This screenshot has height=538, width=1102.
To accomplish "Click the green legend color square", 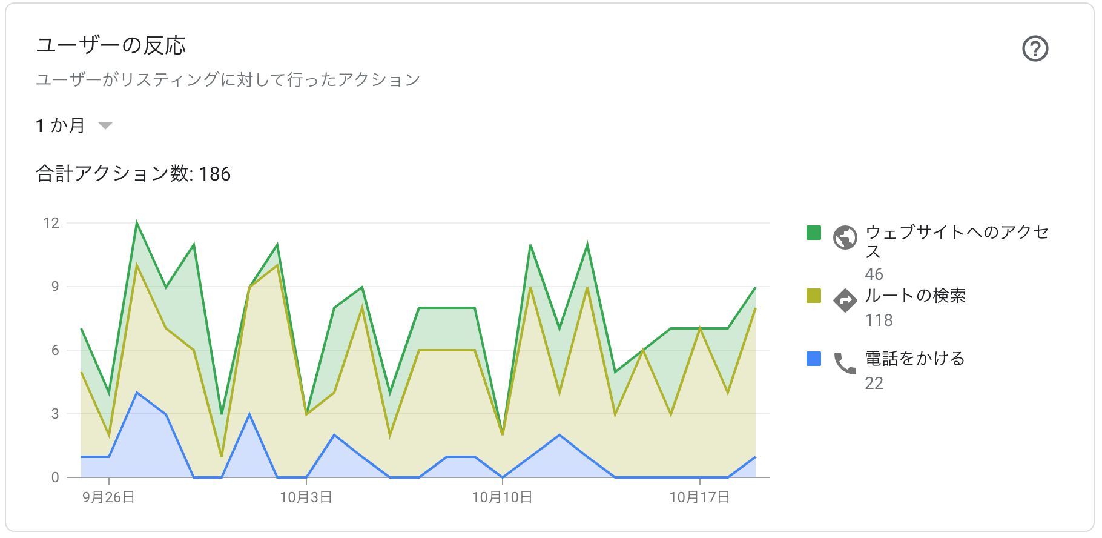I will tap(814, 233).
